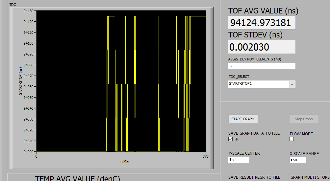
Task: Click the y-axis top value 94130
Action: pyautogui.click(x=28, y=11)
